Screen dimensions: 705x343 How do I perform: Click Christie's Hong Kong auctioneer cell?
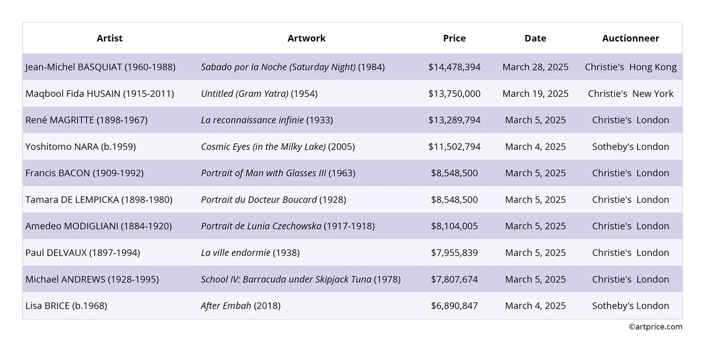630,67
